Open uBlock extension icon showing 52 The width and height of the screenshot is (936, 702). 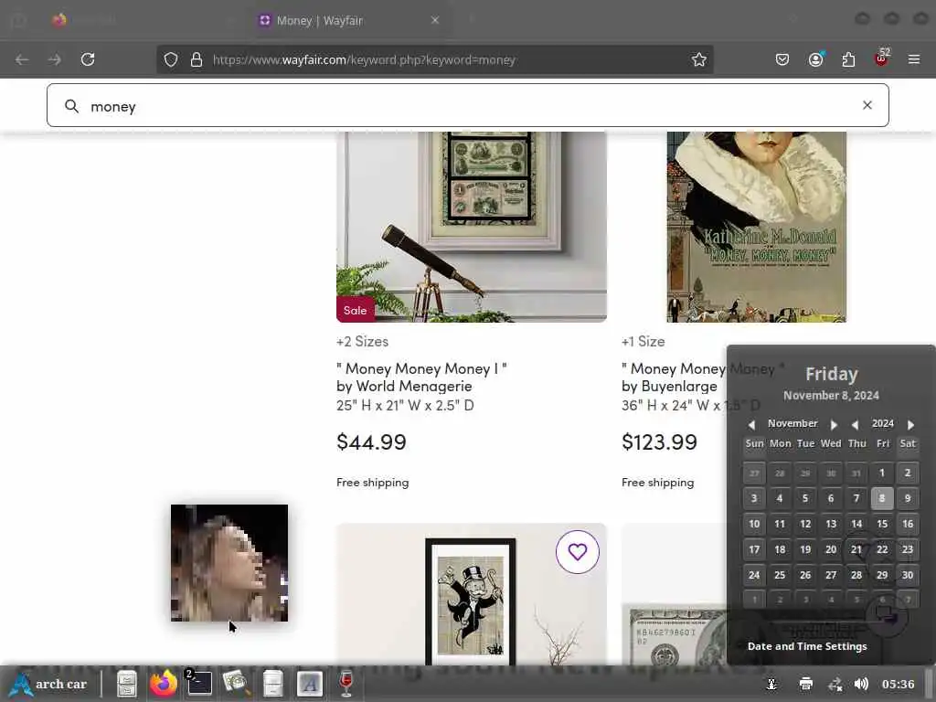pos(882,58)
